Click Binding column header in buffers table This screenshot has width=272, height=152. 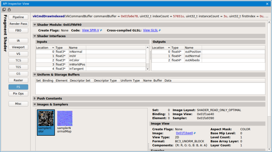48,80
